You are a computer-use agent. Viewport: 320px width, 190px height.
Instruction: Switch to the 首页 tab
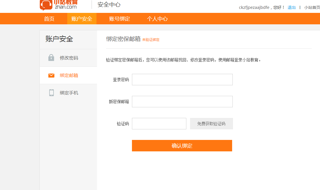[49, 18]
